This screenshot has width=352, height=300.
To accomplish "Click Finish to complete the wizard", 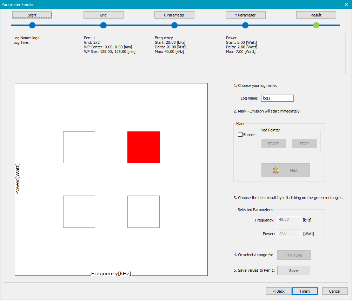I will click(x=305, y=291).
